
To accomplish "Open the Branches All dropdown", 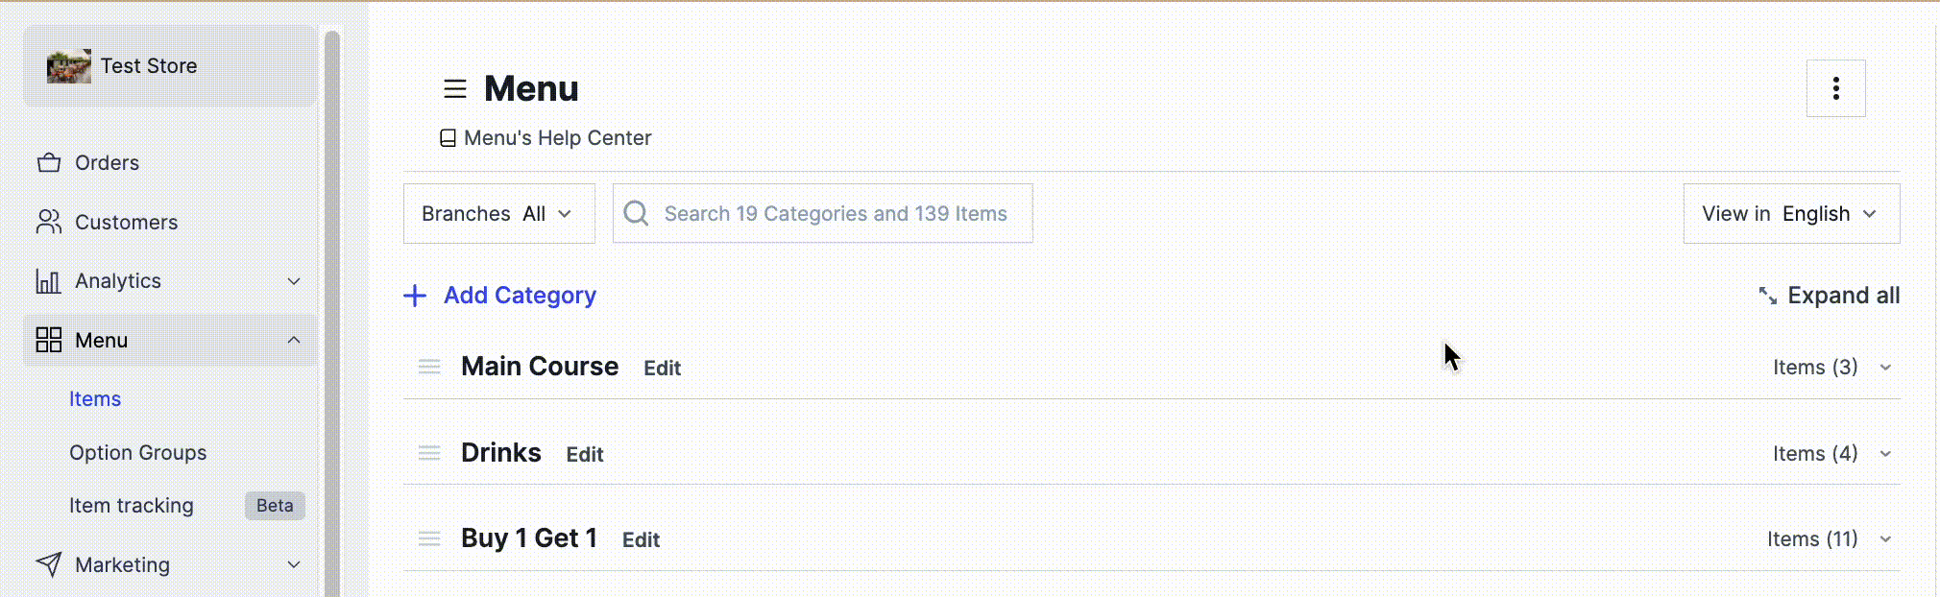I will (x=499, y=213).
